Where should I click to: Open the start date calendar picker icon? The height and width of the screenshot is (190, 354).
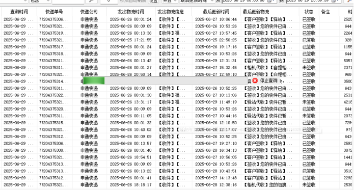point(269,1)
